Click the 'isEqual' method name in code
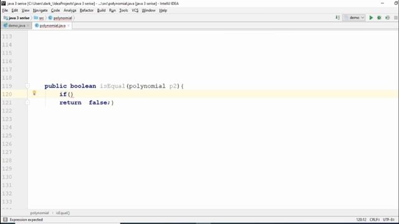Image resolution: width=399 pixels, height=224 pixels. tap(112, 86)
